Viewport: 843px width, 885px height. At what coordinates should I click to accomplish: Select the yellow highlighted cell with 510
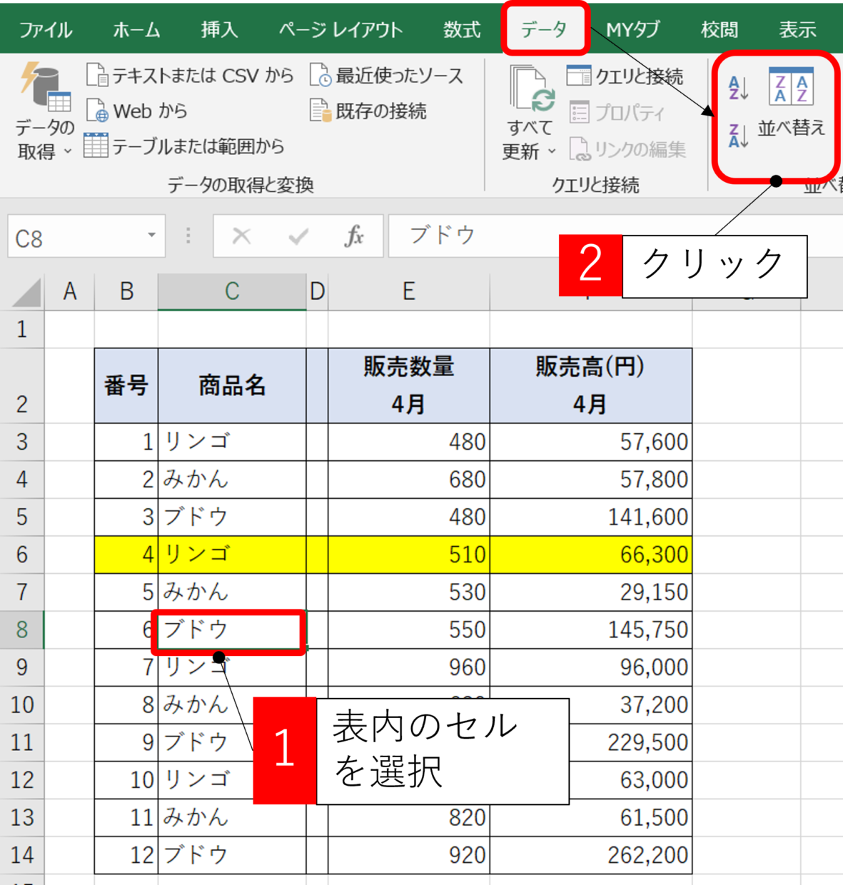click(x=408, y=555)
